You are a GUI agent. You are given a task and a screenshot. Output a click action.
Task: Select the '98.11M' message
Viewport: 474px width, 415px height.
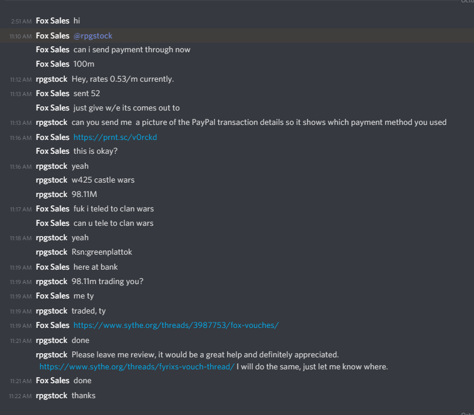tap(84, 194)
